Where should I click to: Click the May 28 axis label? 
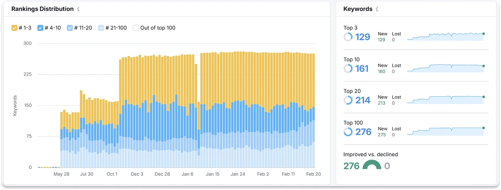tap(61, 174)
